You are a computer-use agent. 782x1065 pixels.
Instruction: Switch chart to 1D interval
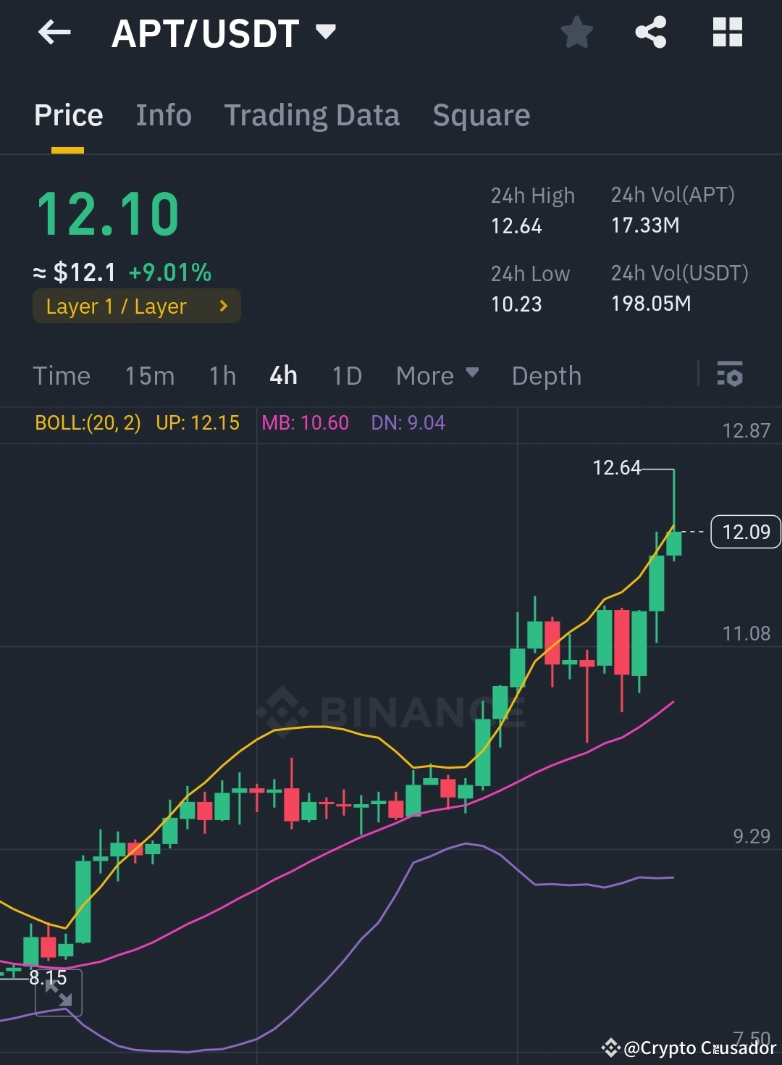coord(346,375)
